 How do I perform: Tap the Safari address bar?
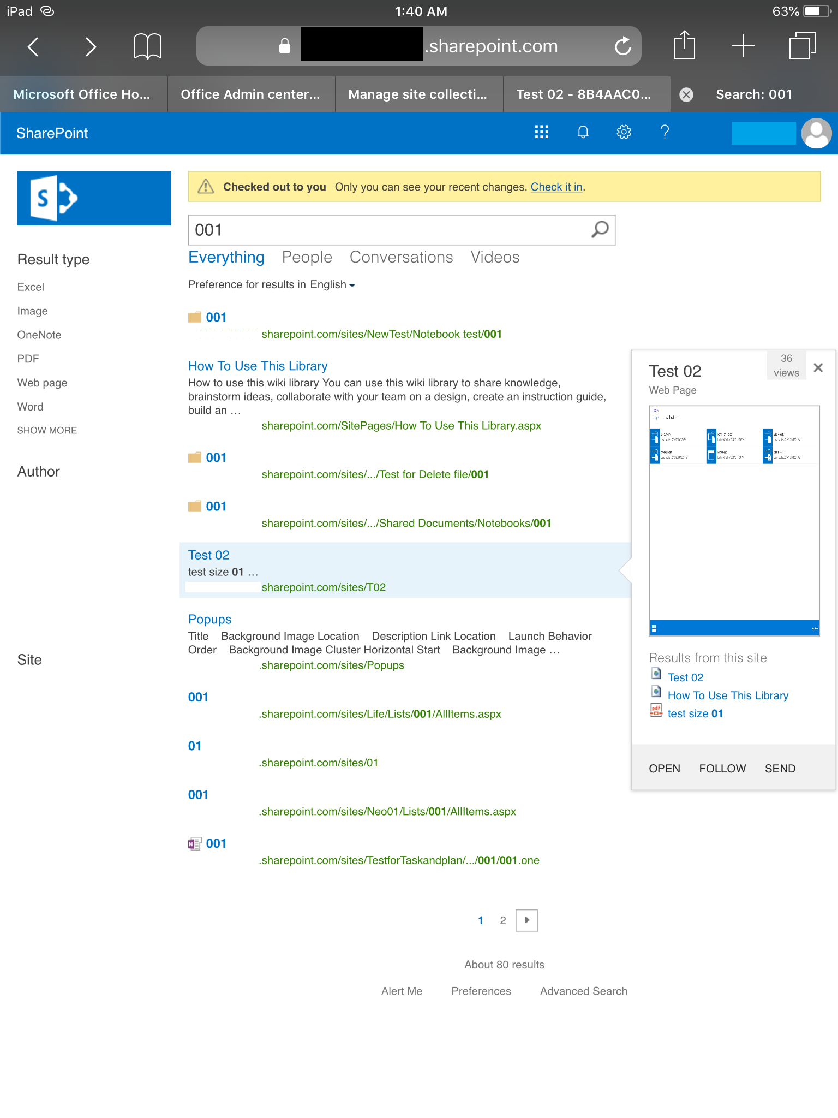tap(418, 46)
